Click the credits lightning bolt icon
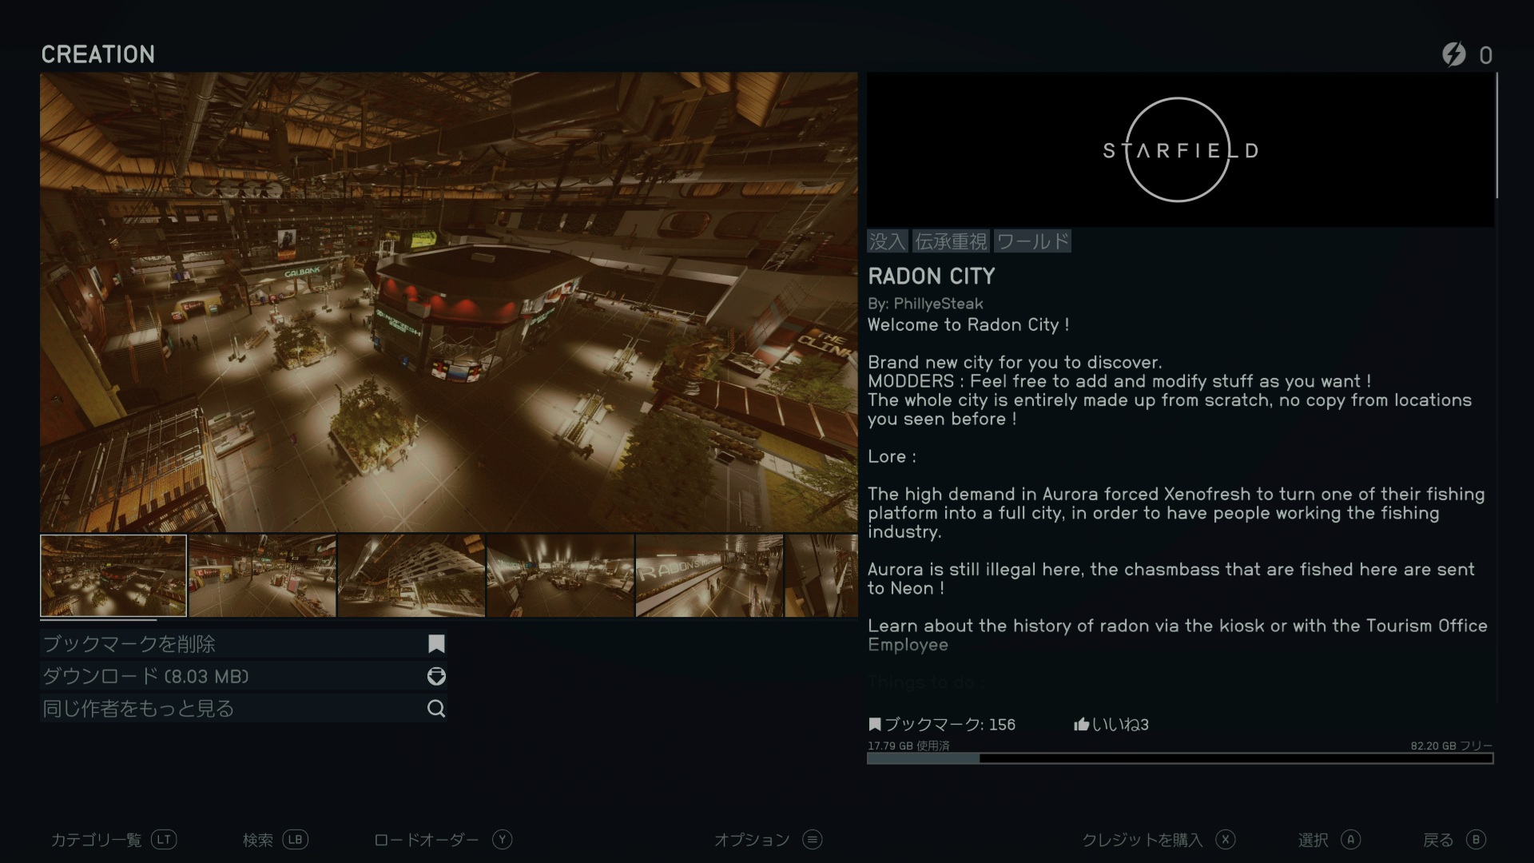1534x863 pixels. tap(1453, 54)
